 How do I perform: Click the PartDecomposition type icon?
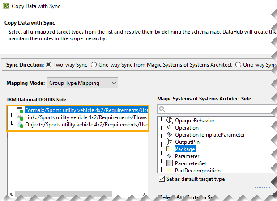click(170, 170)
